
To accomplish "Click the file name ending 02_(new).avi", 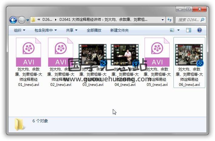I will [61, 77].
